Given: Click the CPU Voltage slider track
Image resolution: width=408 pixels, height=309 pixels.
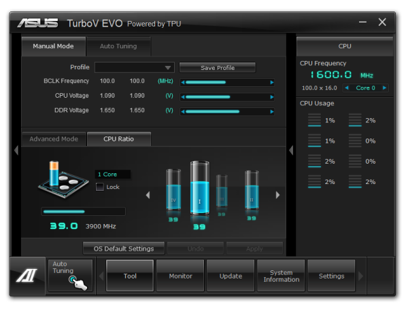Looking at the screenshot, I should (227, 97).
